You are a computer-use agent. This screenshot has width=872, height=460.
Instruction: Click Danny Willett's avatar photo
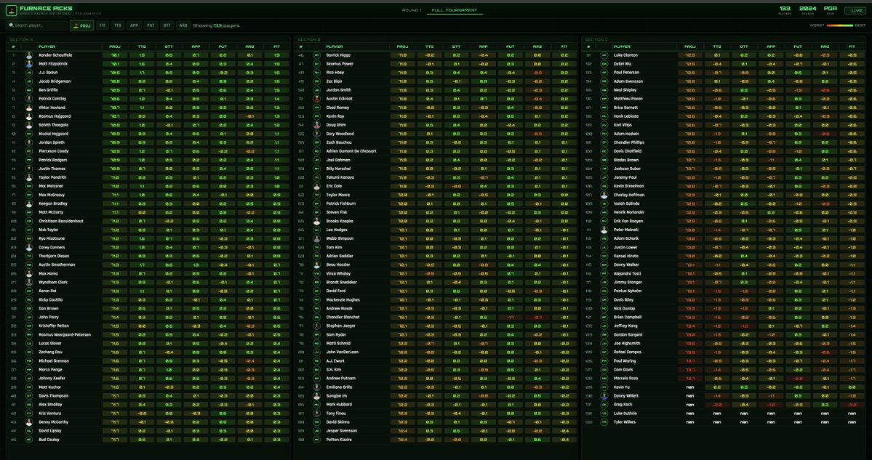click(x=604, y=396)
